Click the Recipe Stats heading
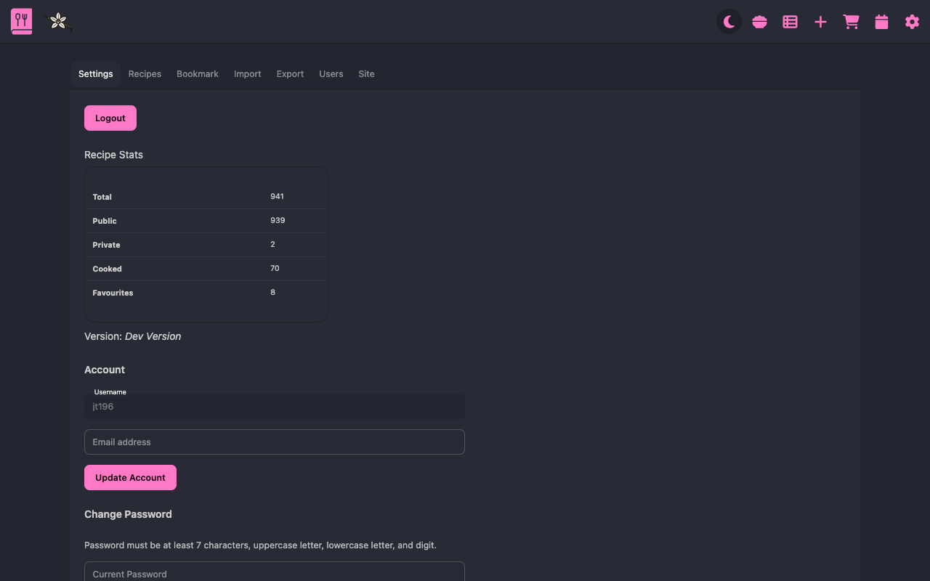Image resolution: width=930 pixels, height=581 pixels. click(113, 155)
